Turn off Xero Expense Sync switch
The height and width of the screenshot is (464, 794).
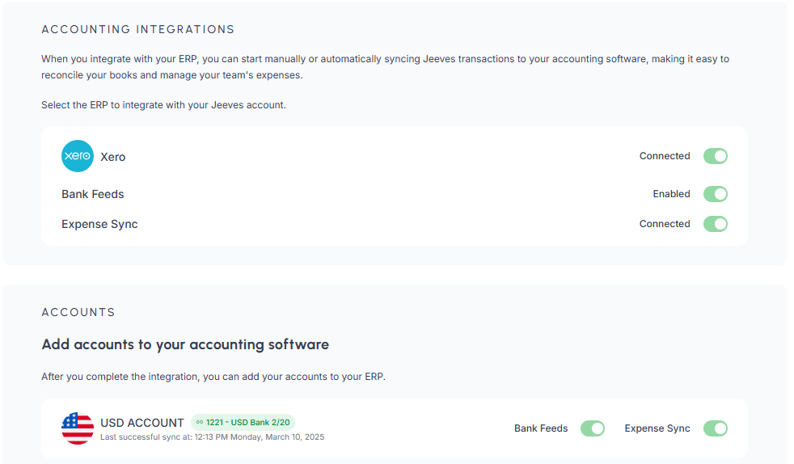715,224
